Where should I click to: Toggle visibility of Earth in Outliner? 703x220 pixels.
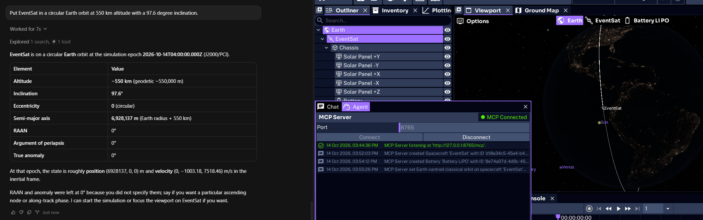(447, 30)
